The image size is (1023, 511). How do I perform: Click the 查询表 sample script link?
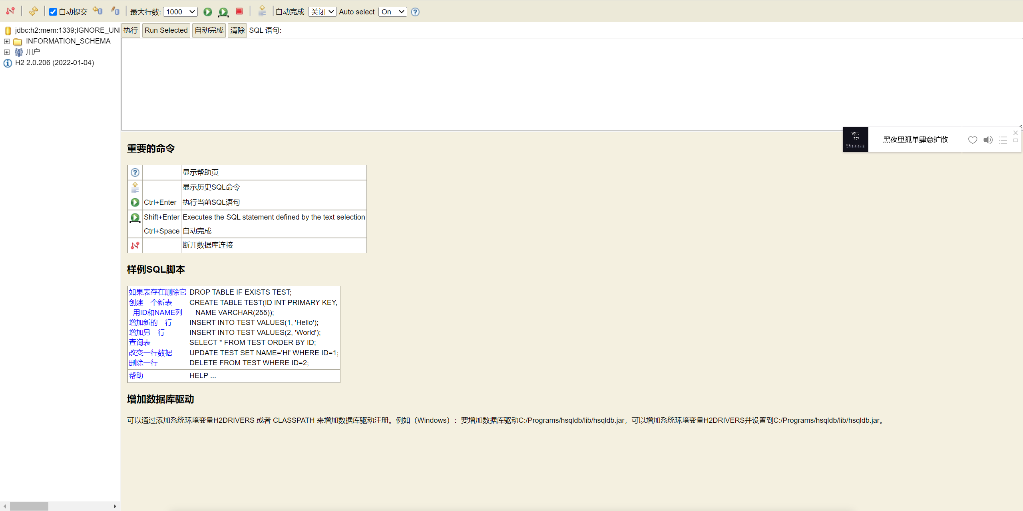pyautogui.click(x=139, y=343)
